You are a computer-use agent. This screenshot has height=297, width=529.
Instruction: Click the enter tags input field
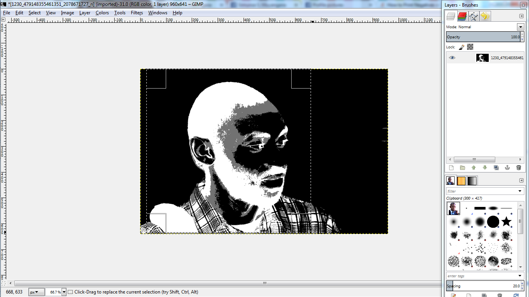[x=481, y=276]
